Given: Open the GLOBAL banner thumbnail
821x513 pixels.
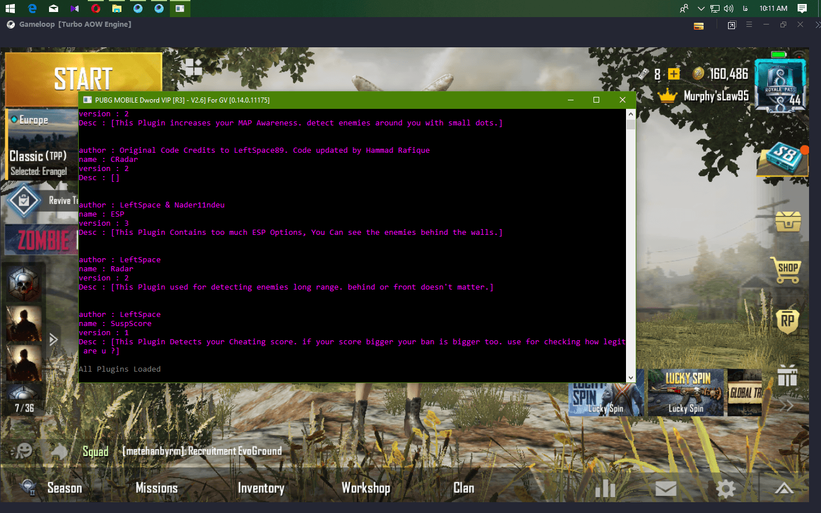Looking at the screenshot, I should tap(745, 393).
